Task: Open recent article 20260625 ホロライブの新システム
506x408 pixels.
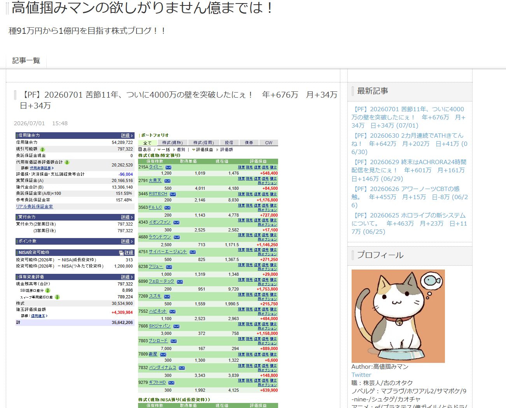Action: pyautogui.click(x=409, y=223)
